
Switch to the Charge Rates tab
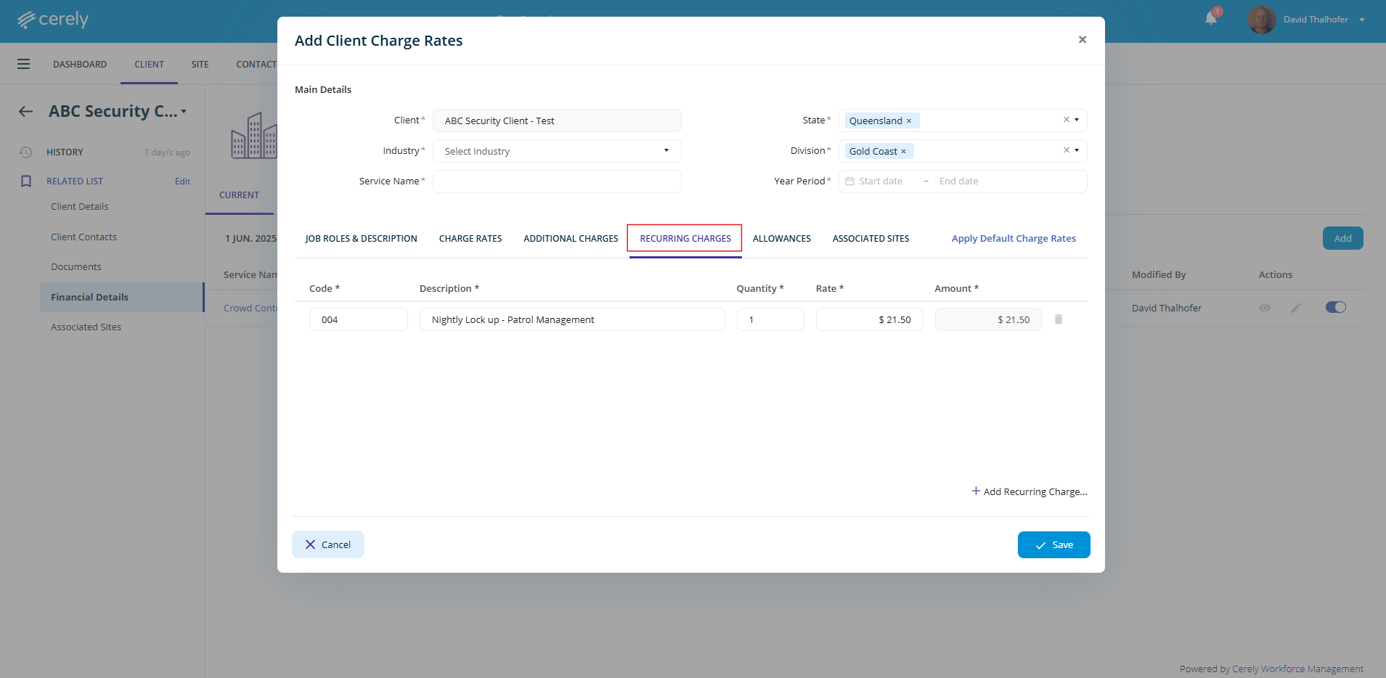tap(470, 239)
